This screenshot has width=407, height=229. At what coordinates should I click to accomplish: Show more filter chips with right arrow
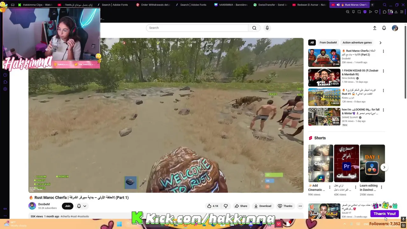click(380, 43)
